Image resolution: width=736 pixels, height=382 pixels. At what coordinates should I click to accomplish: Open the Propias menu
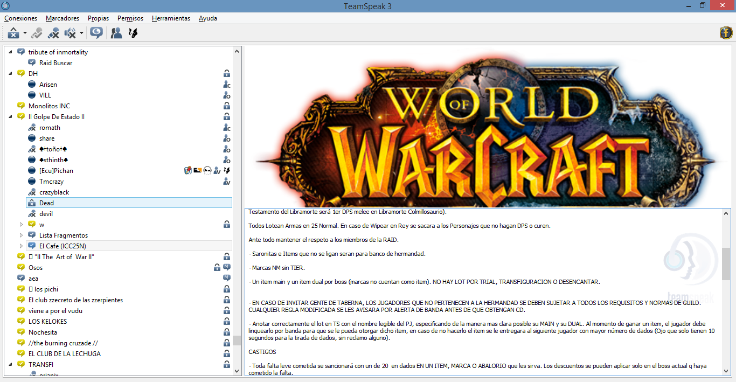point(98,18)
